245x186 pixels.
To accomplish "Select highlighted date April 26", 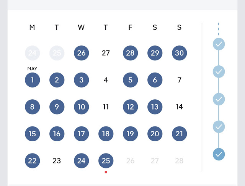I will point(82,53).
